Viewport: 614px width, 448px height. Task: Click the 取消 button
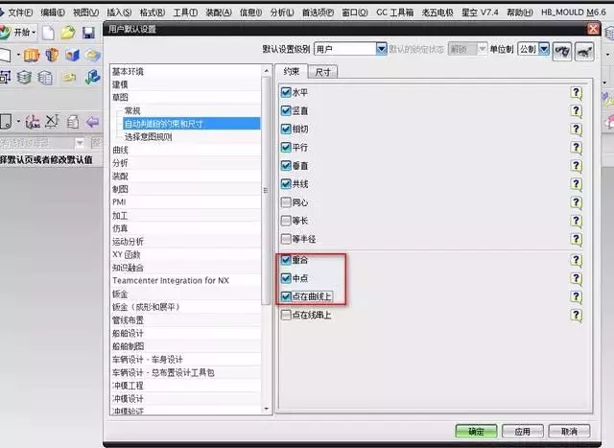point(569,431)
